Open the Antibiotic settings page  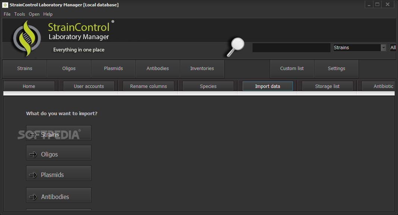(x=378, y=86)
